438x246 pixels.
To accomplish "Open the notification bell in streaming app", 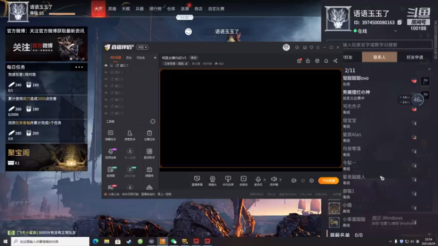I will (326, 61).
